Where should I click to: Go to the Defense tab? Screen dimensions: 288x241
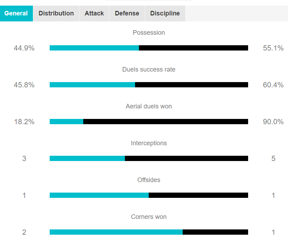[x=127, y=13]
